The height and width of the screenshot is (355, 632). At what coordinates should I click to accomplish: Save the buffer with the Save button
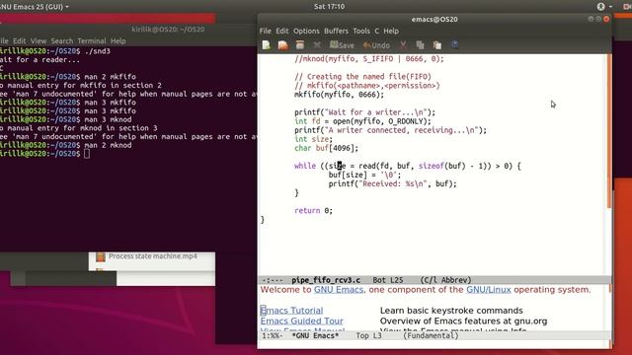click(342, 45)
